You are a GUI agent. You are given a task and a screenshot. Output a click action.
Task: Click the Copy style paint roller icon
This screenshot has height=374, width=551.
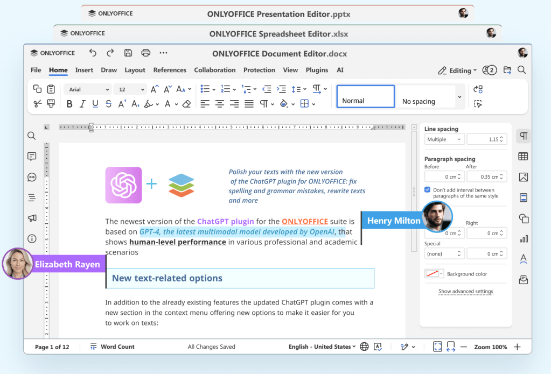pyautogui.click(x=51, y=104)
